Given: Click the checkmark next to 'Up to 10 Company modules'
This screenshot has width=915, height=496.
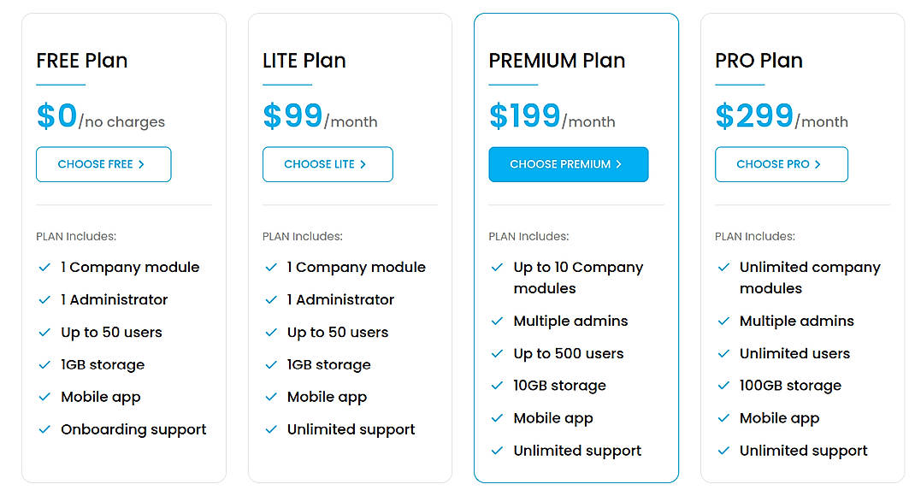Looking at the screenshot, I should (498, 267).
